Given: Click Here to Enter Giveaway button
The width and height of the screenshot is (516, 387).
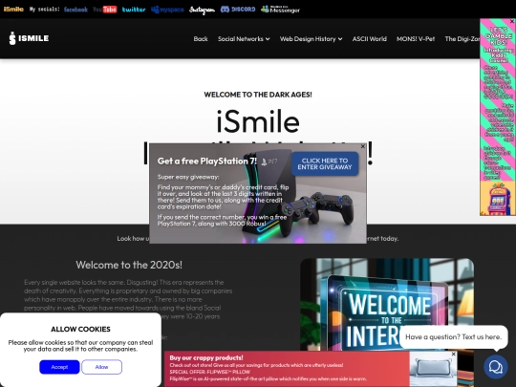Looking at the screenshot, I should tap(325, 164).
